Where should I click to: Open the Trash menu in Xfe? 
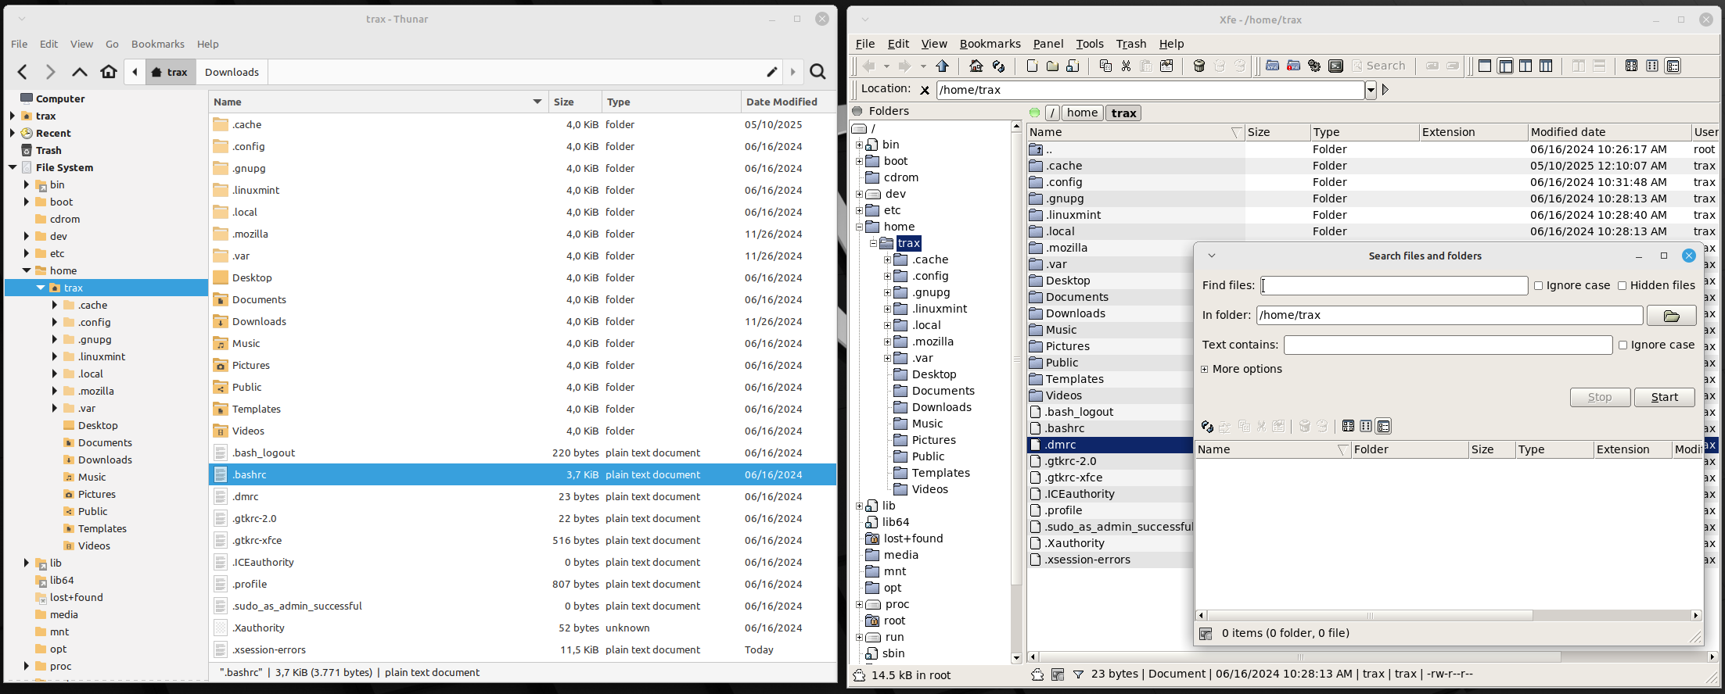[1130, 44]
